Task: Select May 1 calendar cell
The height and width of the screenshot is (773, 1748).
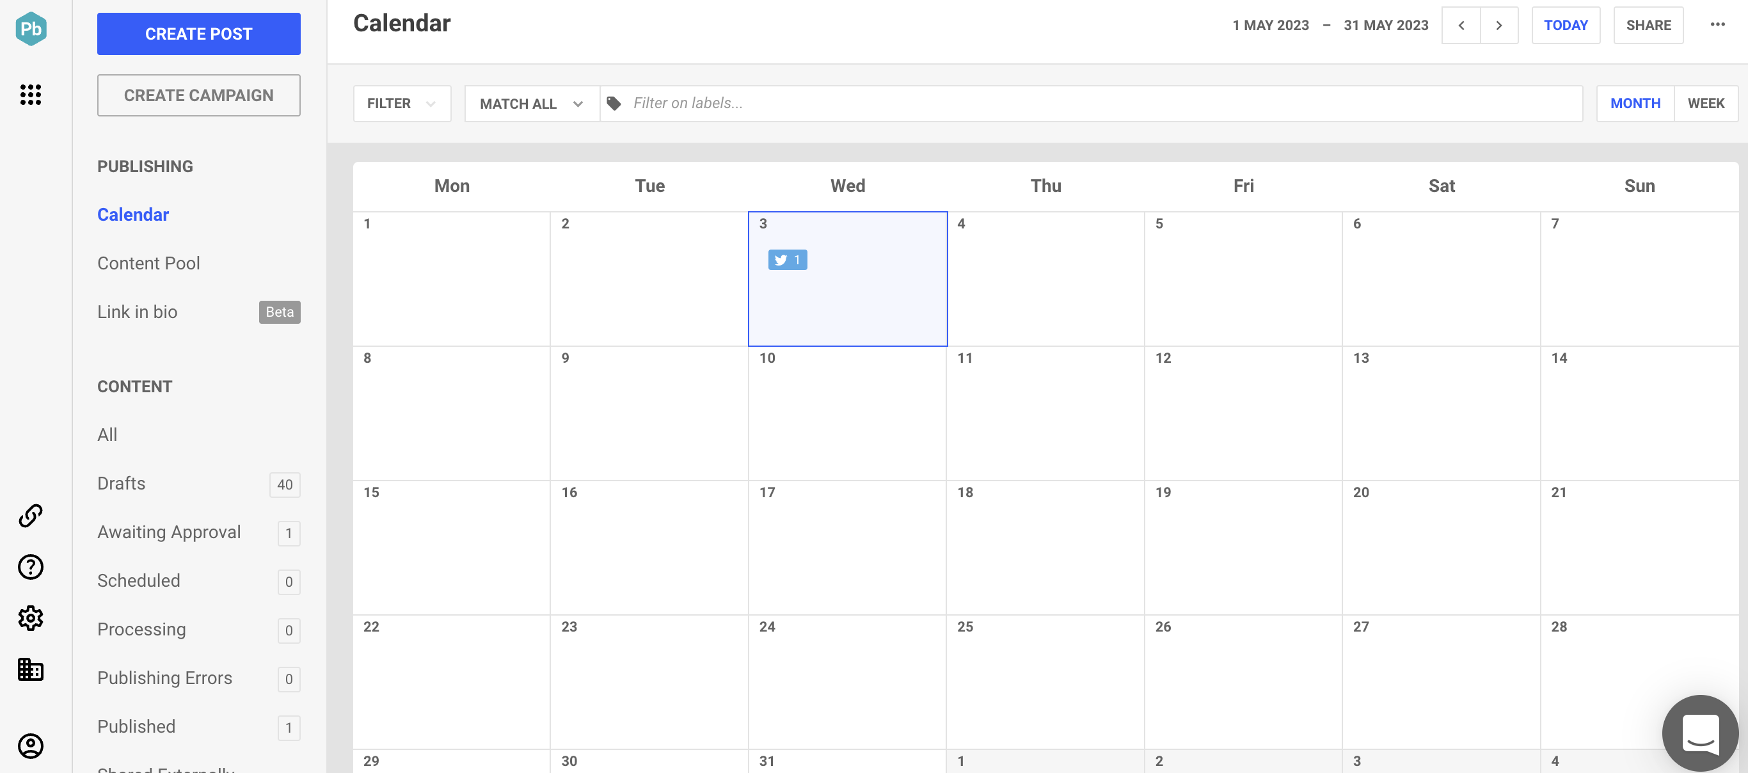Action: click(x=451, y=279)
